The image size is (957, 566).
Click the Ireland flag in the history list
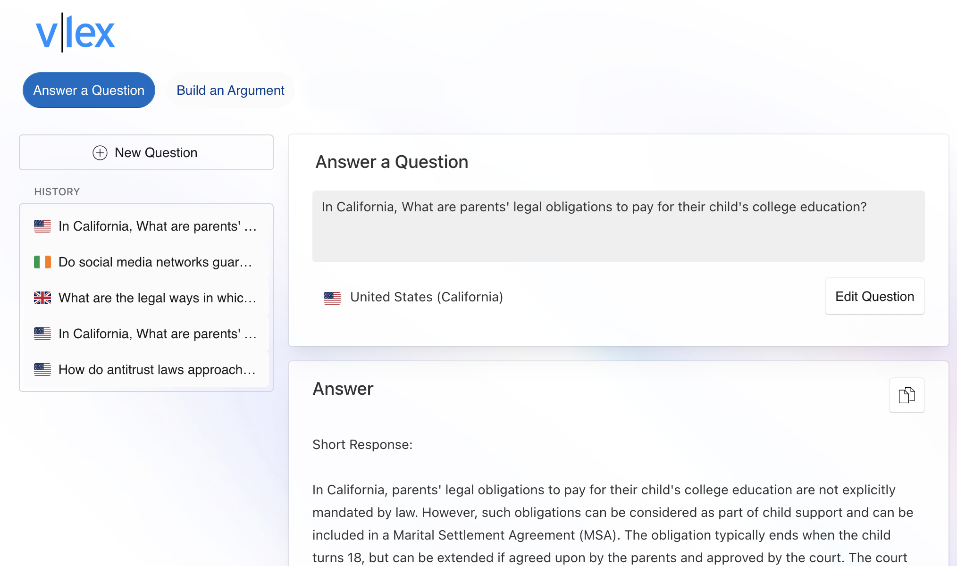42,262
